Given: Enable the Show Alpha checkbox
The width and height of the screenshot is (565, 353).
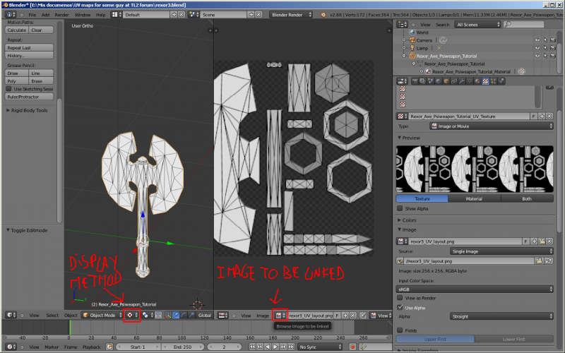Looking at the screenshot, I should (401, 209).
